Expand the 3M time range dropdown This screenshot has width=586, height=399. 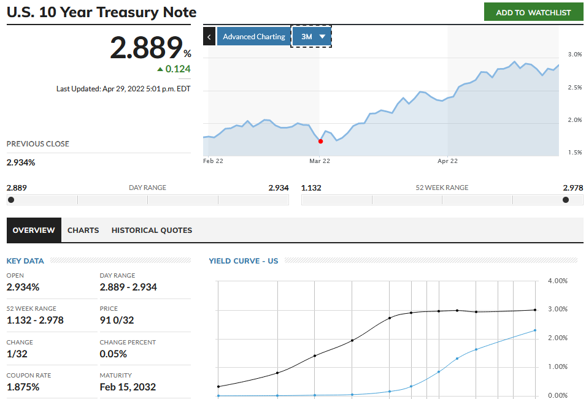[x=311, y=37]
